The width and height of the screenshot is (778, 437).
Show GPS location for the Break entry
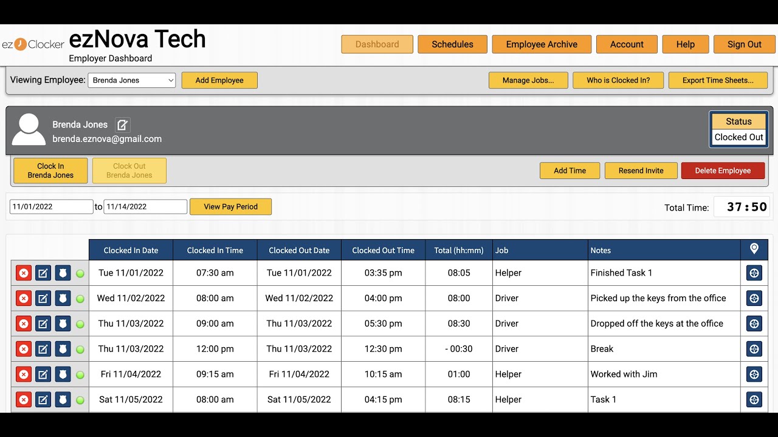pos(754,349)
